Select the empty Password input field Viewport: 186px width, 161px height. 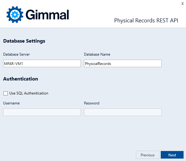pos(123,112)
